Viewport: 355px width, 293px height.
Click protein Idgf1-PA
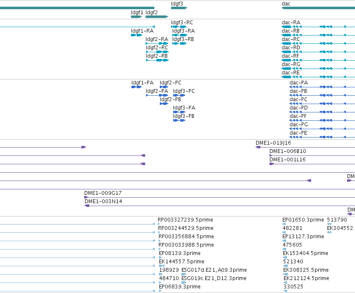click(142, 83)
